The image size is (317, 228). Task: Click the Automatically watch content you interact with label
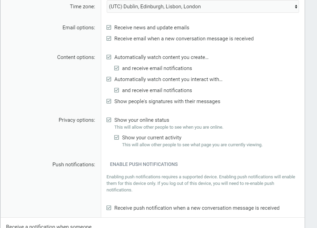pos(168,79)
